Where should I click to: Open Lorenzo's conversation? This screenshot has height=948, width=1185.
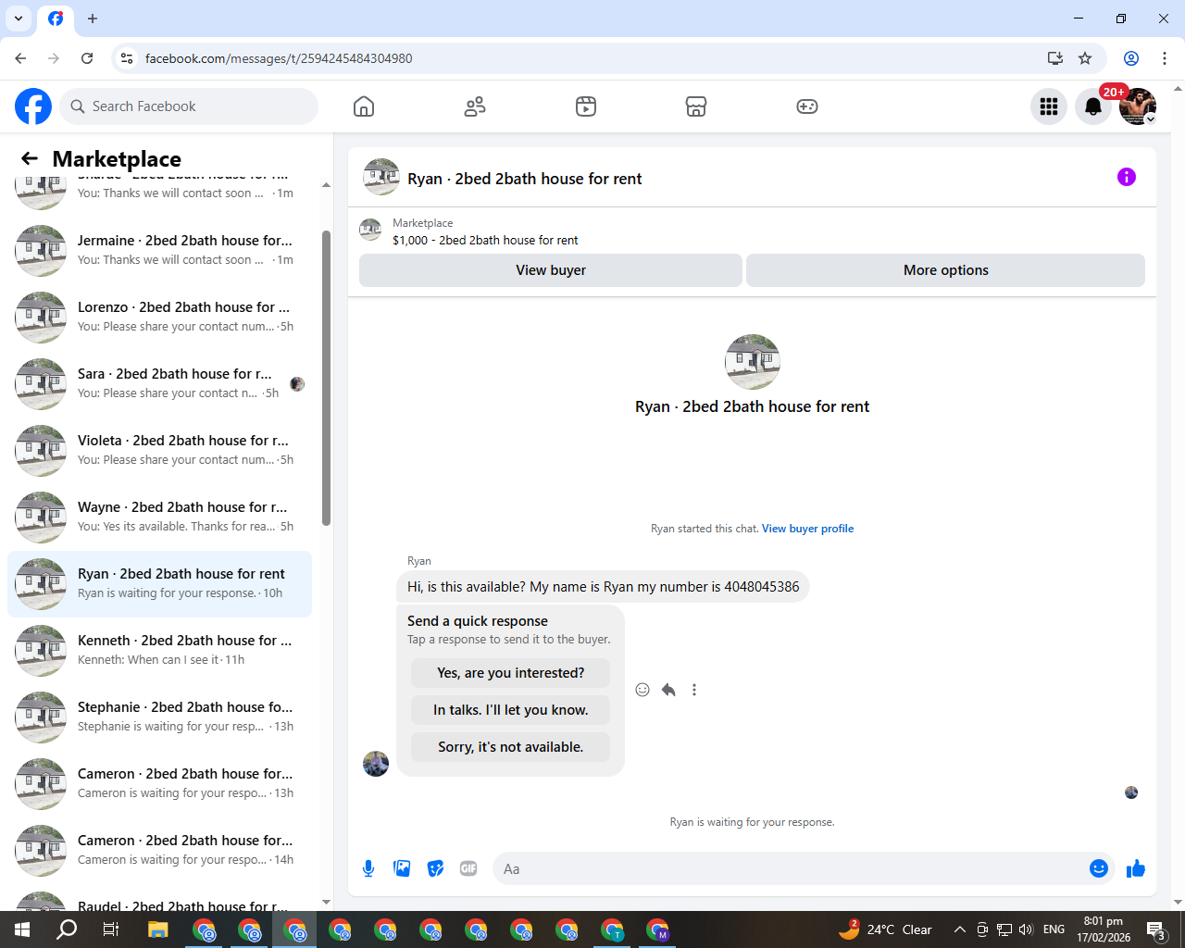point(159,317)
